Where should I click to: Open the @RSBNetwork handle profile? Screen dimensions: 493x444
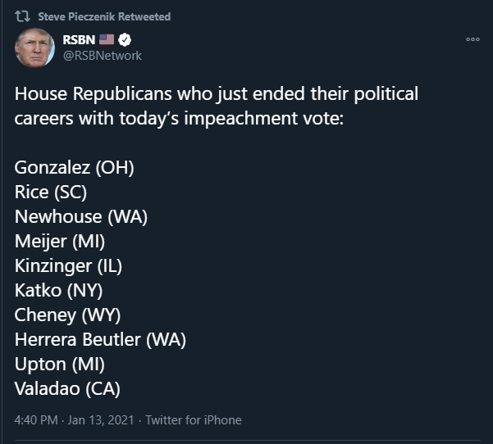102,56
